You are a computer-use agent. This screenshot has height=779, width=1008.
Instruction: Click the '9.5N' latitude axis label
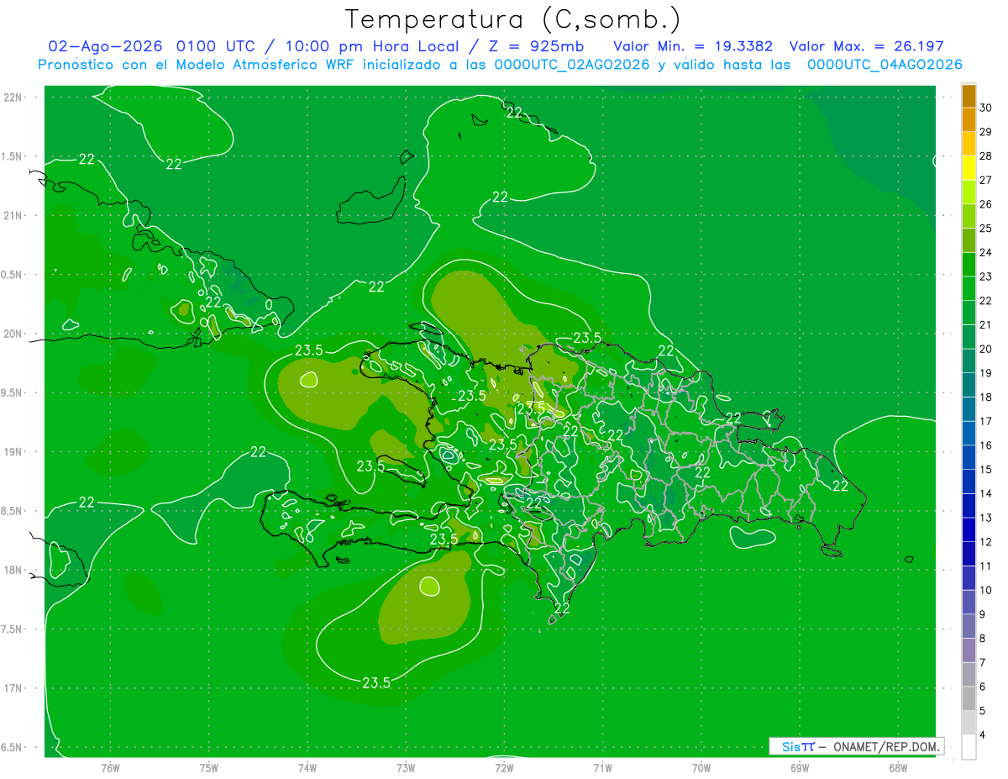[11, 392]
